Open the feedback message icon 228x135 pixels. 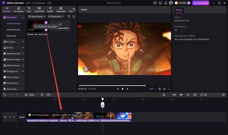tap(160, 3)
